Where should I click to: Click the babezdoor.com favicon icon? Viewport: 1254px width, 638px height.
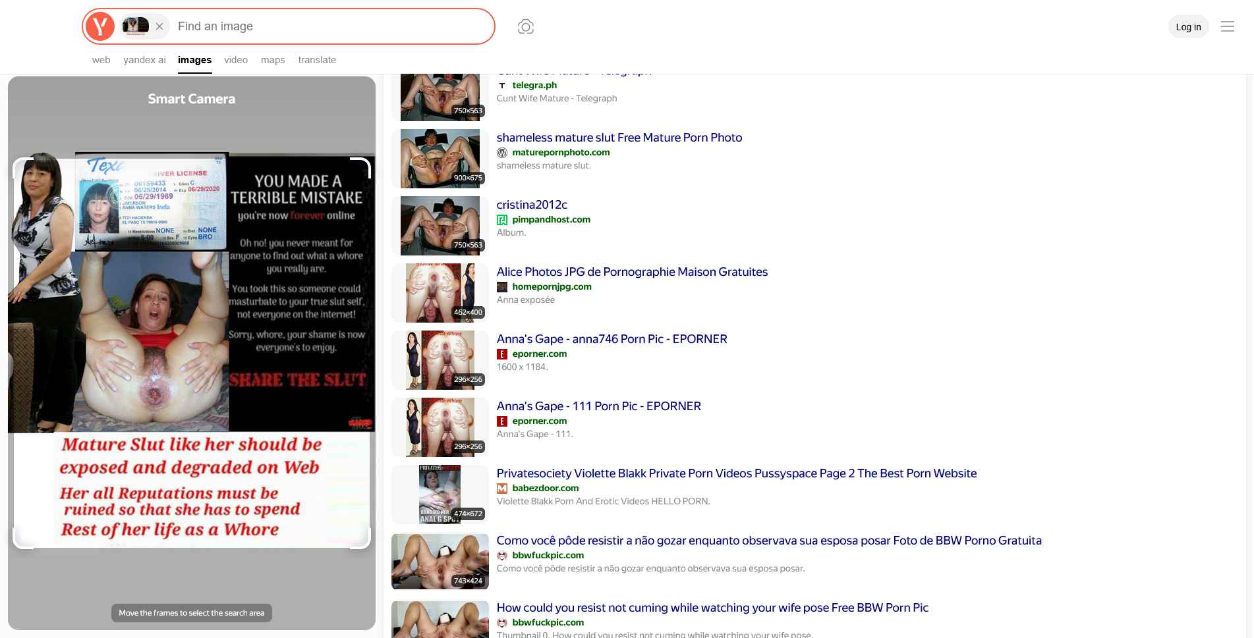(502, 489)
